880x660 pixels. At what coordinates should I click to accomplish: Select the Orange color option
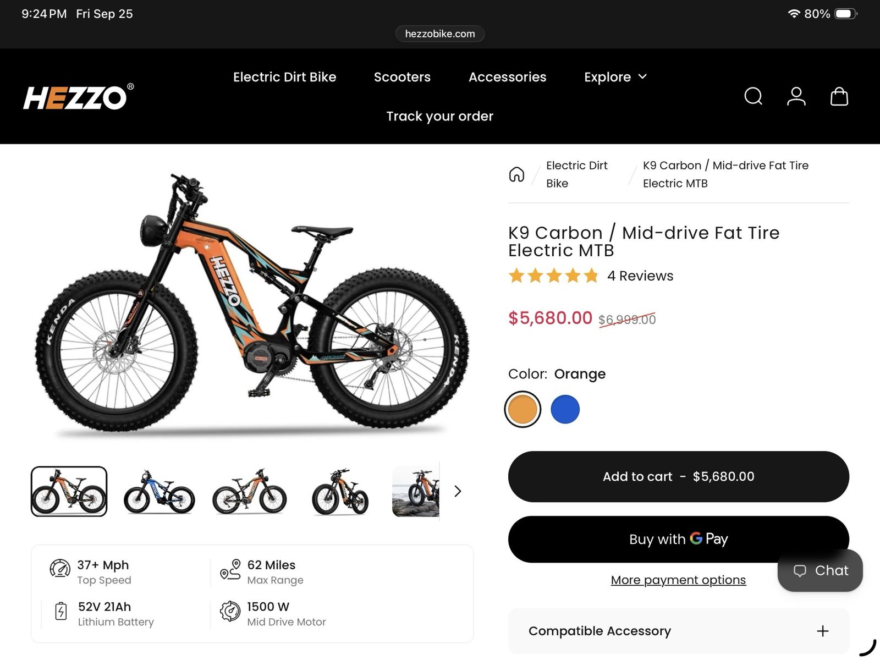[522, 409]
